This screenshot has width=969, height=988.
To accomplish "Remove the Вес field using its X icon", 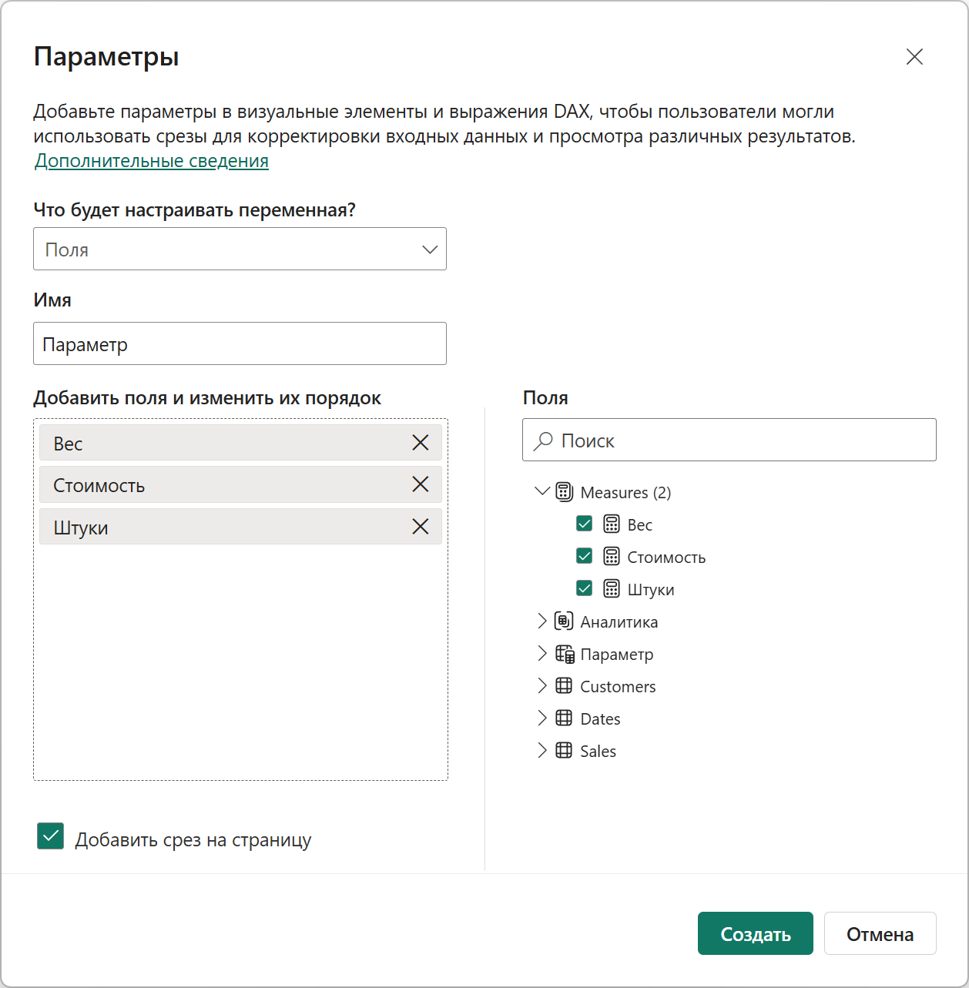I will point(421,443).
